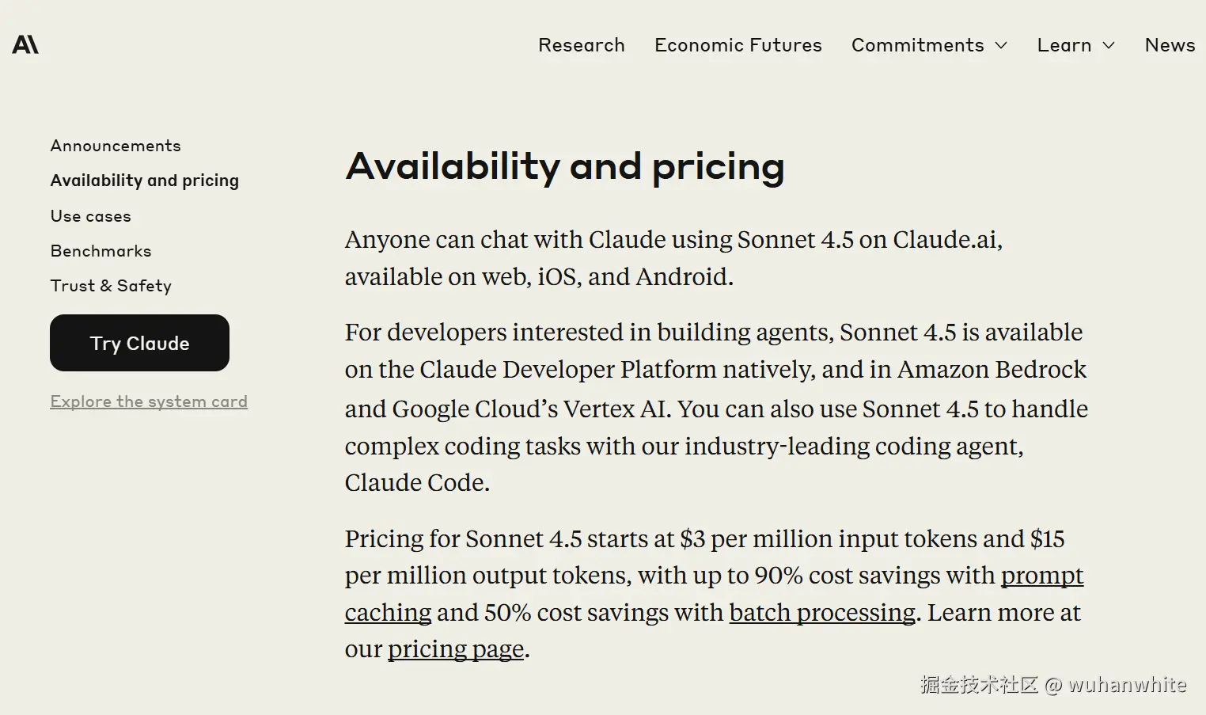
Task: Click the Anthropic logo icon
Action: 25,45
